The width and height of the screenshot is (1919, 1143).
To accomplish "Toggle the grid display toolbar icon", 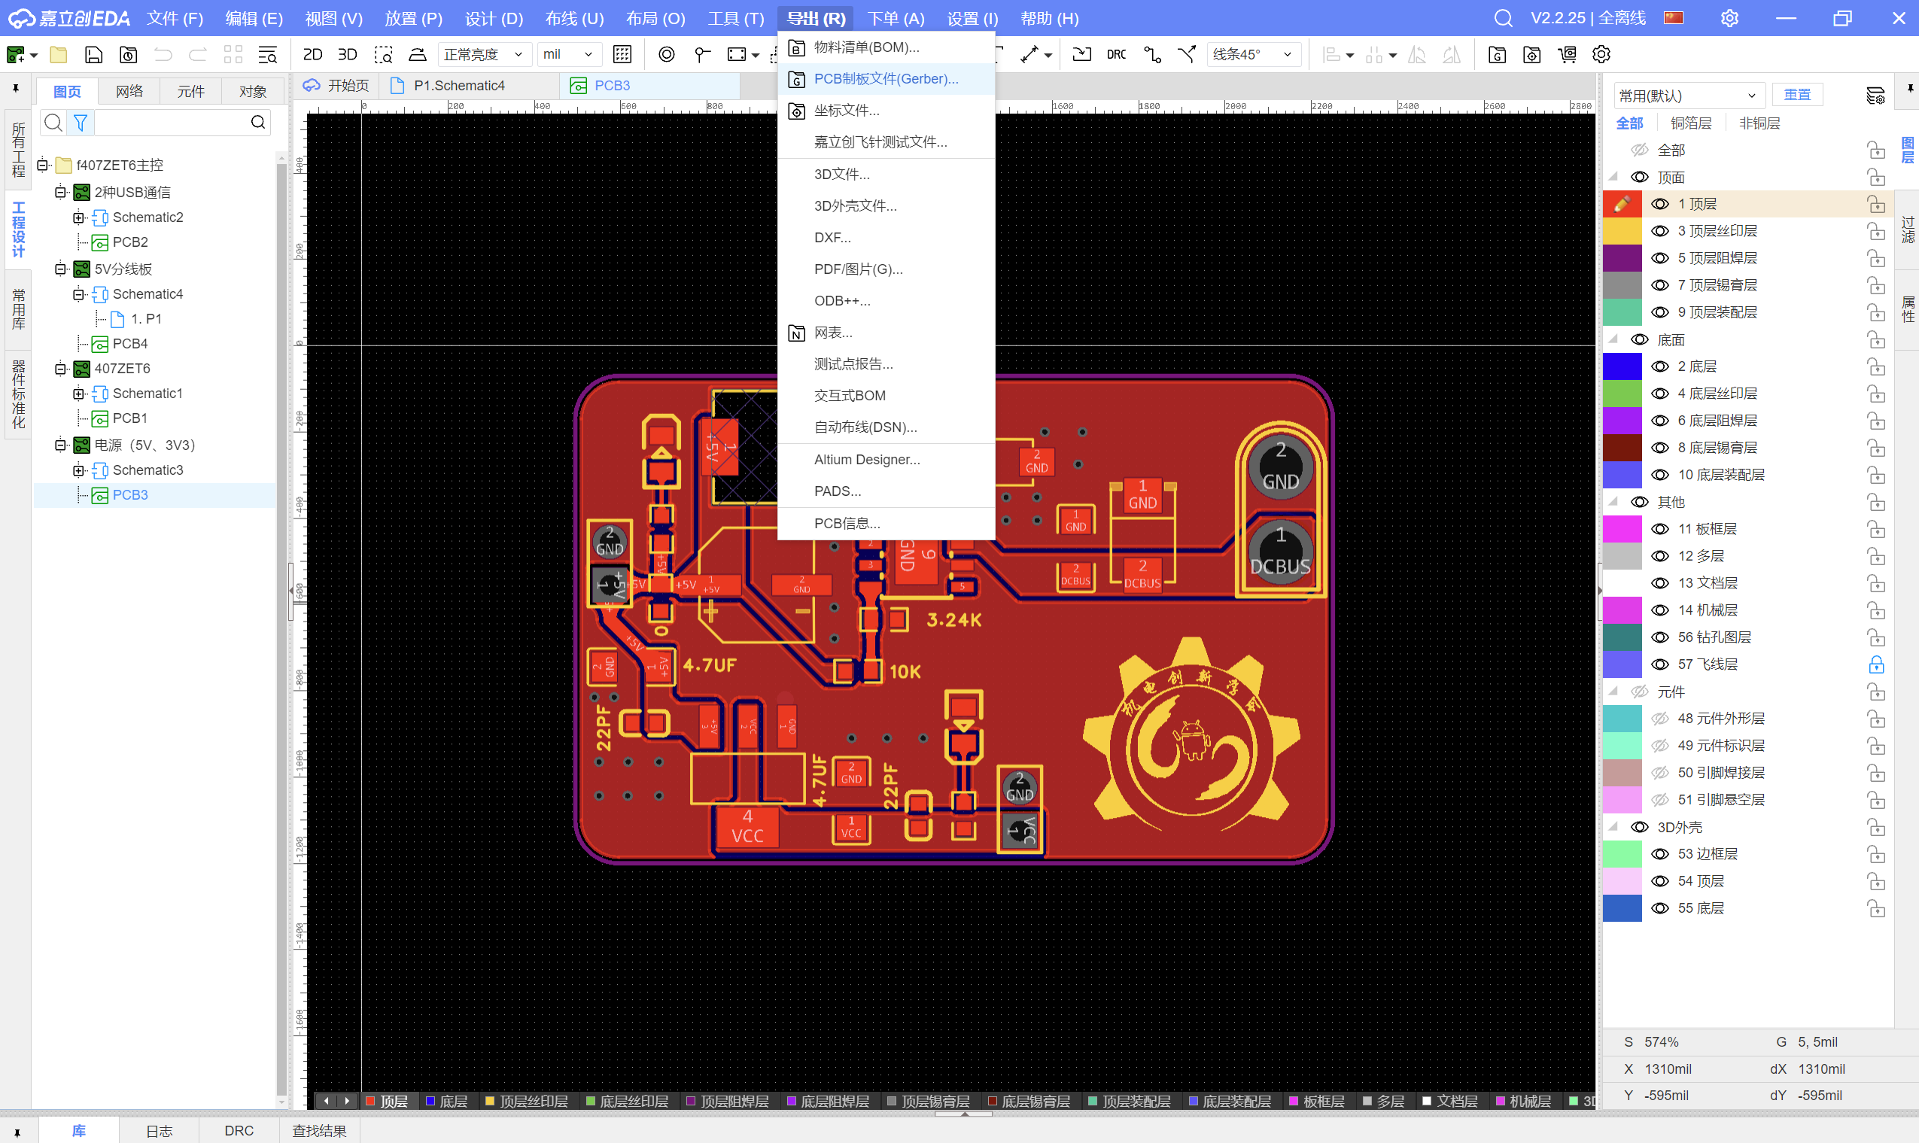I will pos(622,55).
